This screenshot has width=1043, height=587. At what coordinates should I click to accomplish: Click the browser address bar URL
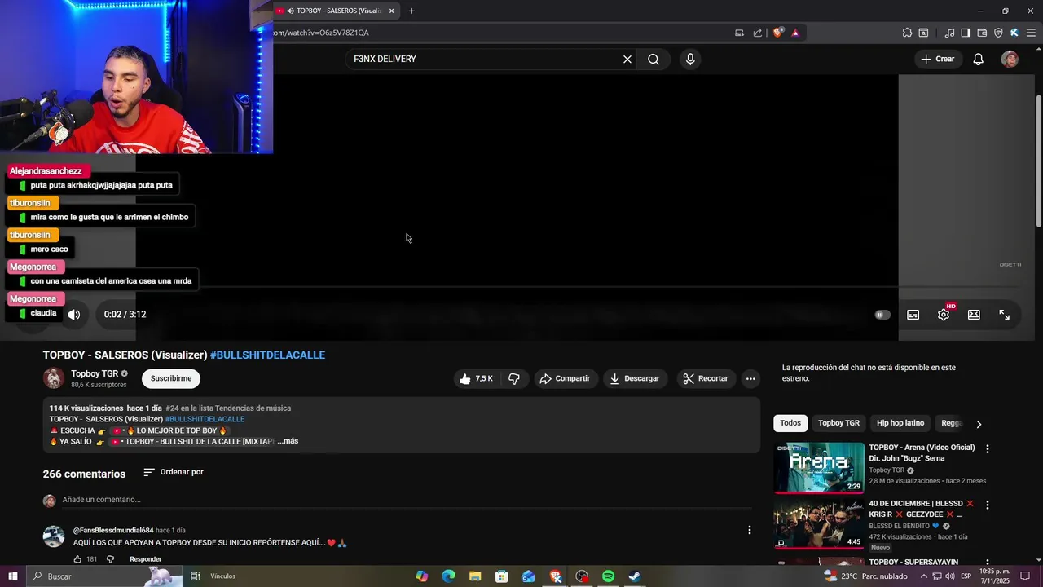coord(321,33)
